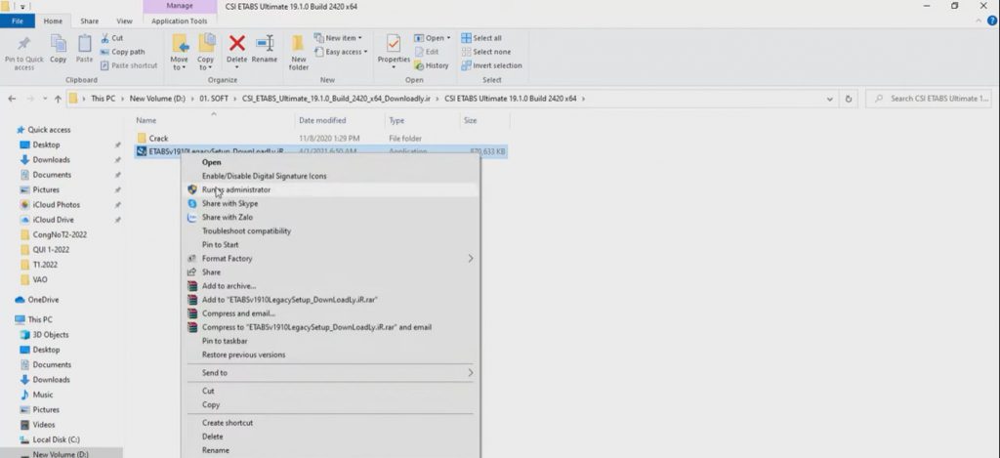Click Copy path in ribbon
This screenshot has width=1000, height=458.
(123, 52)
